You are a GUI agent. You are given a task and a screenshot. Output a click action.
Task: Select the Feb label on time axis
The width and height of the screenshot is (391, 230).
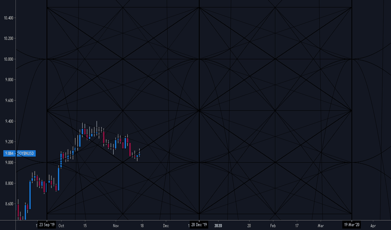coord(273,226)
